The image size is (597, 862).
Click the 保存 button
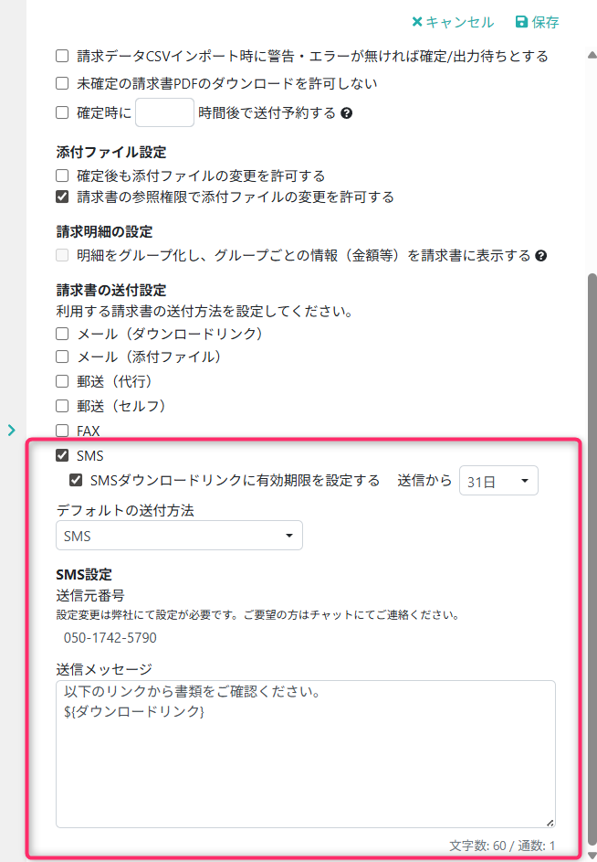coord(537,22)
